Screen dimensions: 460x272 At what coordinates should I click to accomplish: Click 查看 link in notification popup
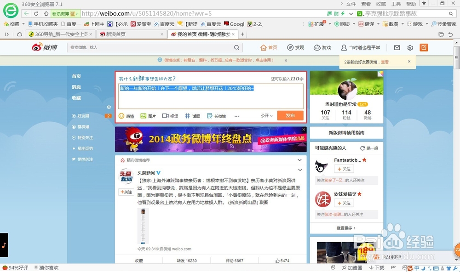(x=385, y=62)
